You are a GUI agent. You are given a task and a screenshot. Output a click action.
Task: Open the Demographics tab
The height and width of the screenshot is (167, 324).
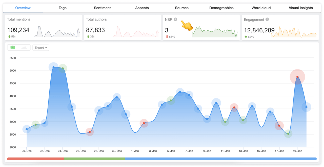[221, 8]
